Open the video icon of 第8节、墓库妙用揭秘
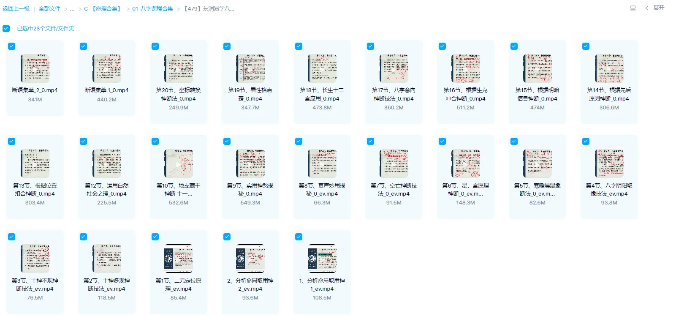 322,163
